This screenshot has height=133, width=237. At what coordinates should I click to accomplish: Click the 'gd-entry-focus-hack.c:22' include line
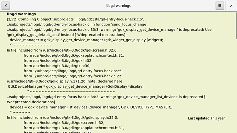73,76
